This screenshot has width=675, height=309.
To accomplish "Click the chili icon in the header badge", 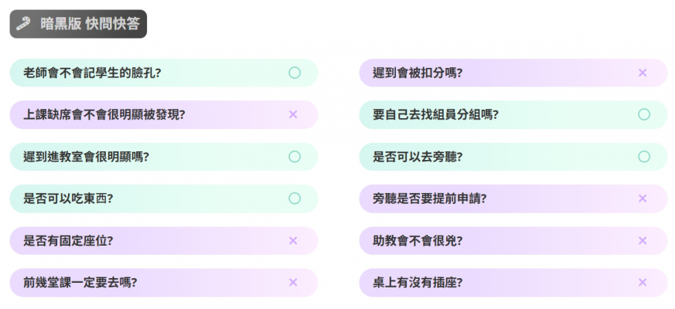I will click(25, 24).
